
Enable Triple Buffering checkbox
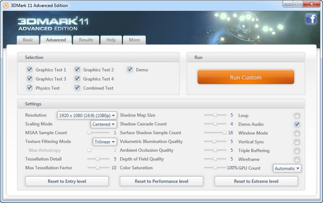297,151
